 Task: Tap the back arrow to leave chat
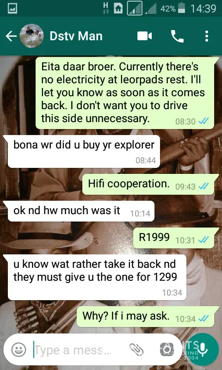point(11,37)
